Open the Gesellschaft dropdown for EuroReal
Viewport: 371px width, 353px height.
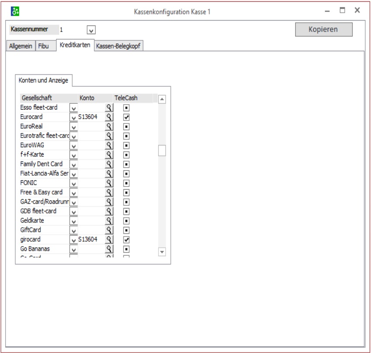73,127
